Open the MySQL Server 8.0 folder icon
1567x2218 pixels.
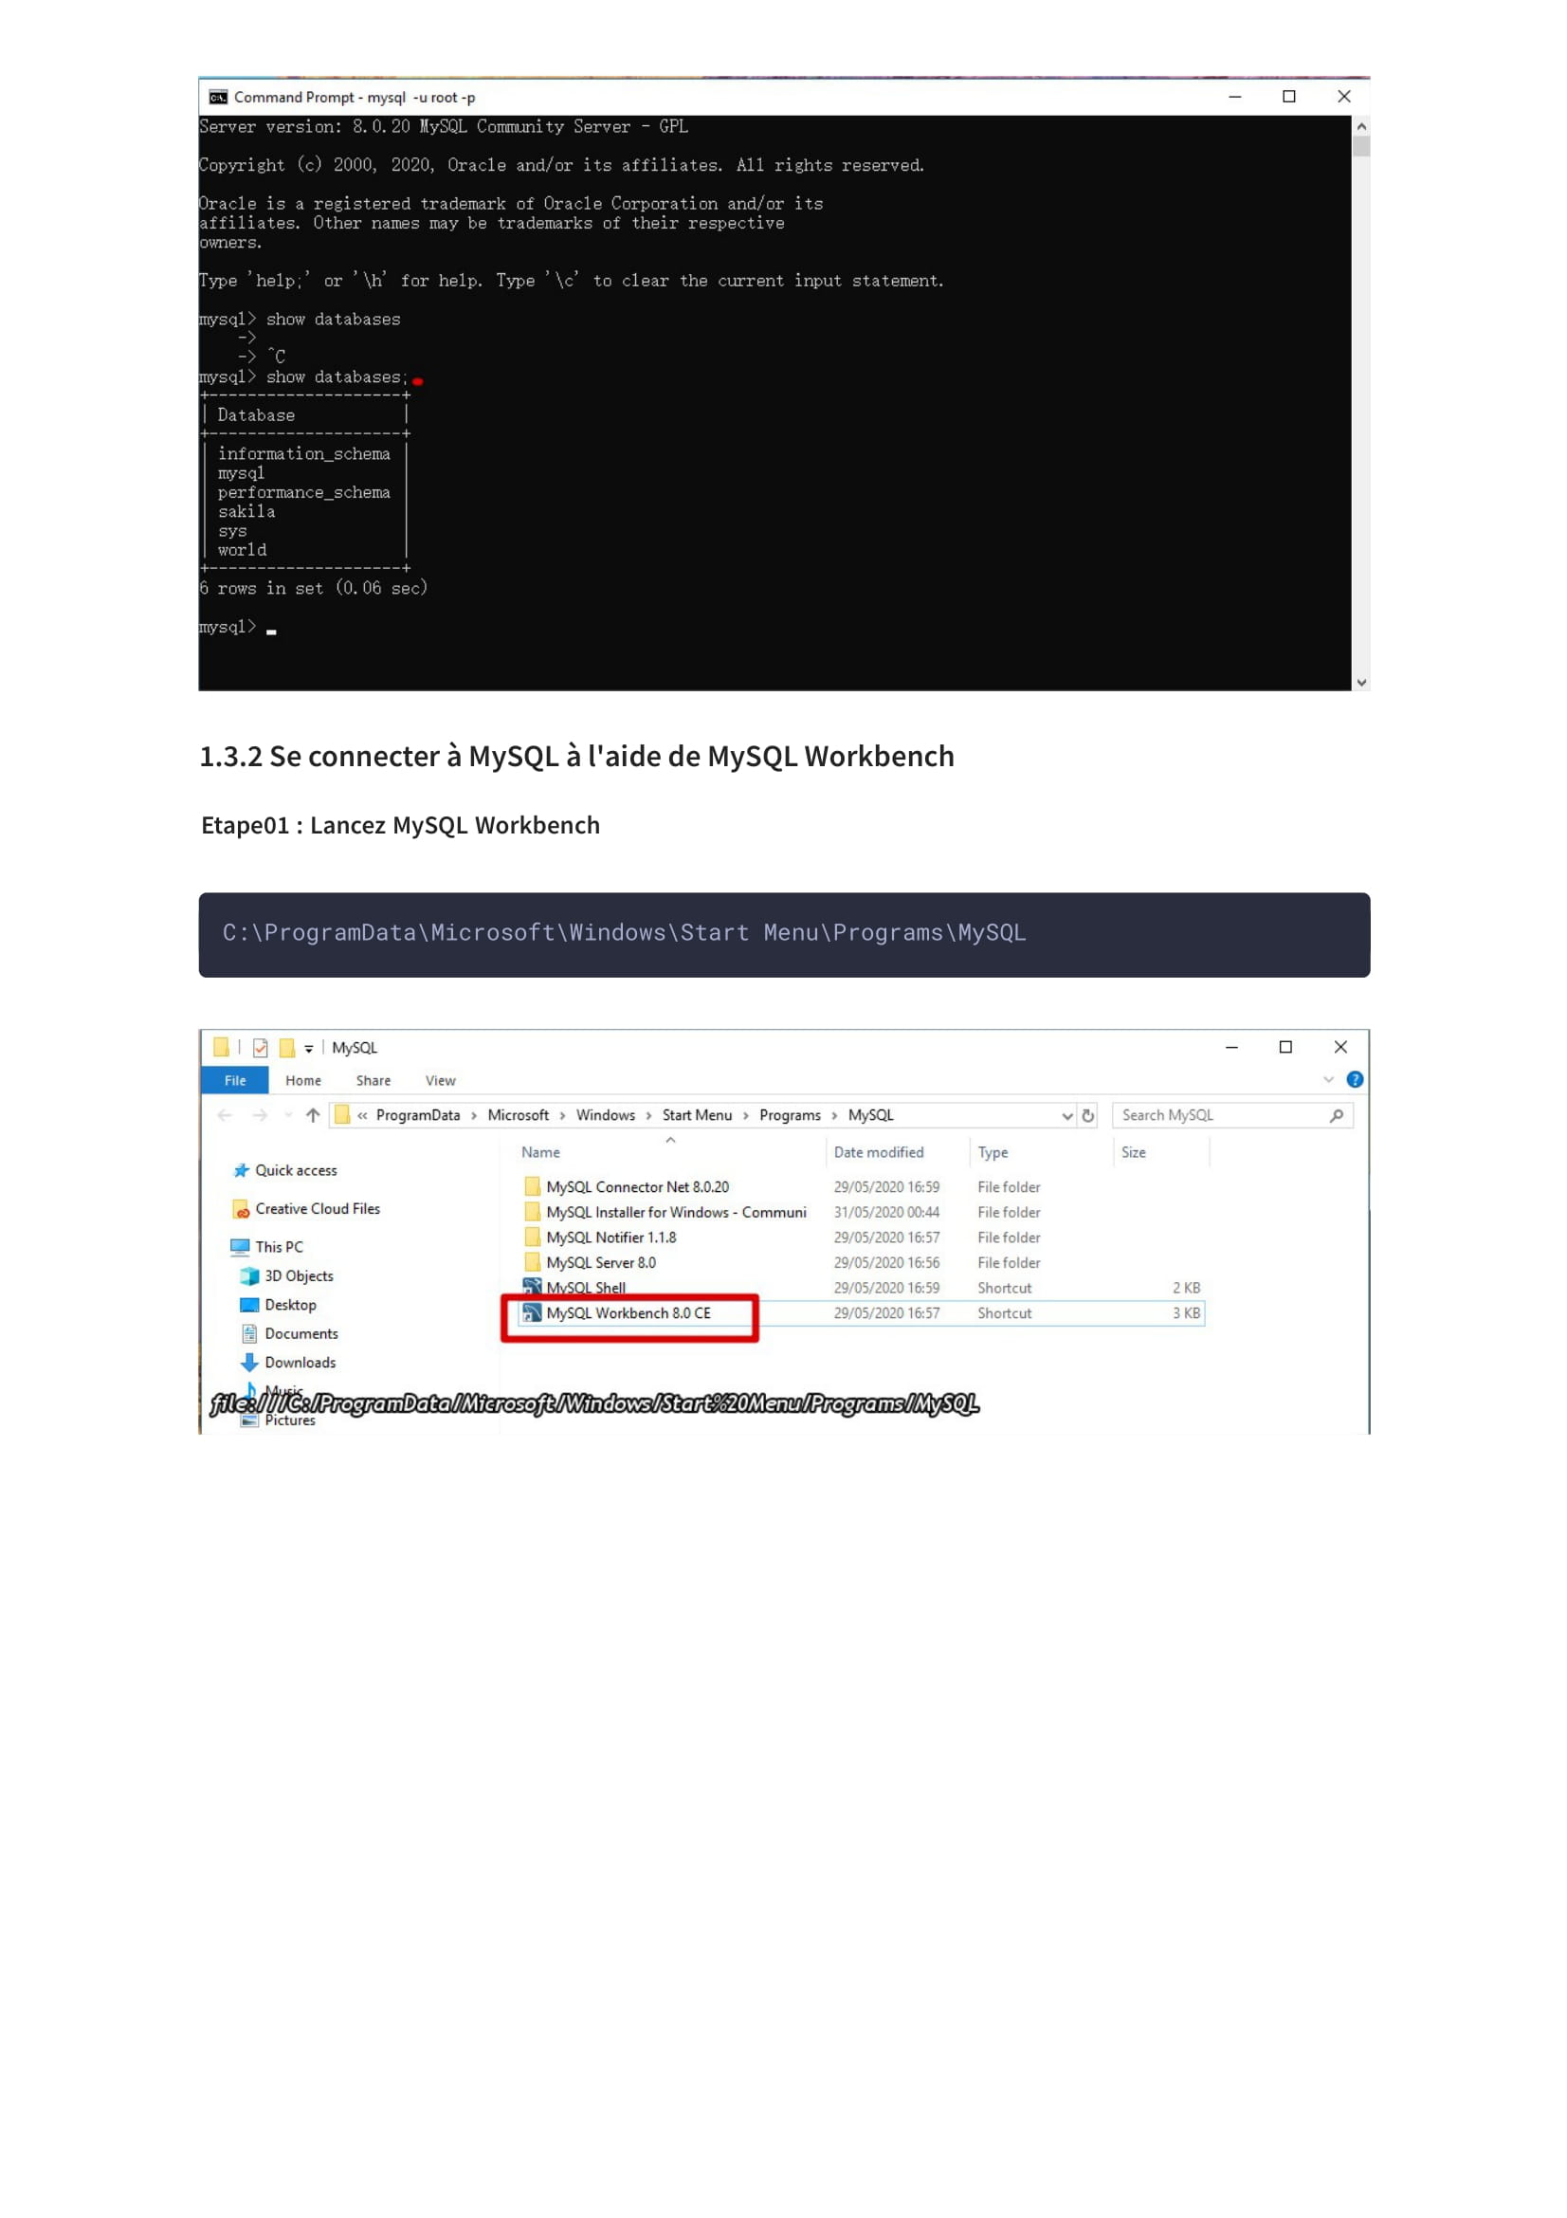click(x=532, y=1261)
